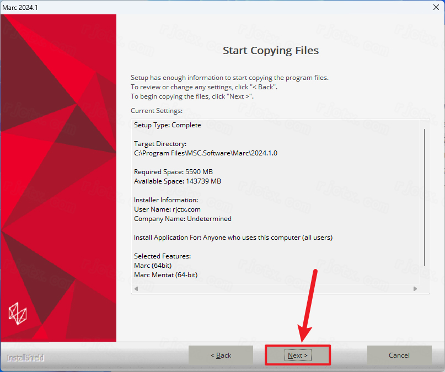Image resolution: width=445 pixels, height=372 pixels.
Task: Click the left arrow of horizontal scrollbar
Action: (x=136, y=289)
